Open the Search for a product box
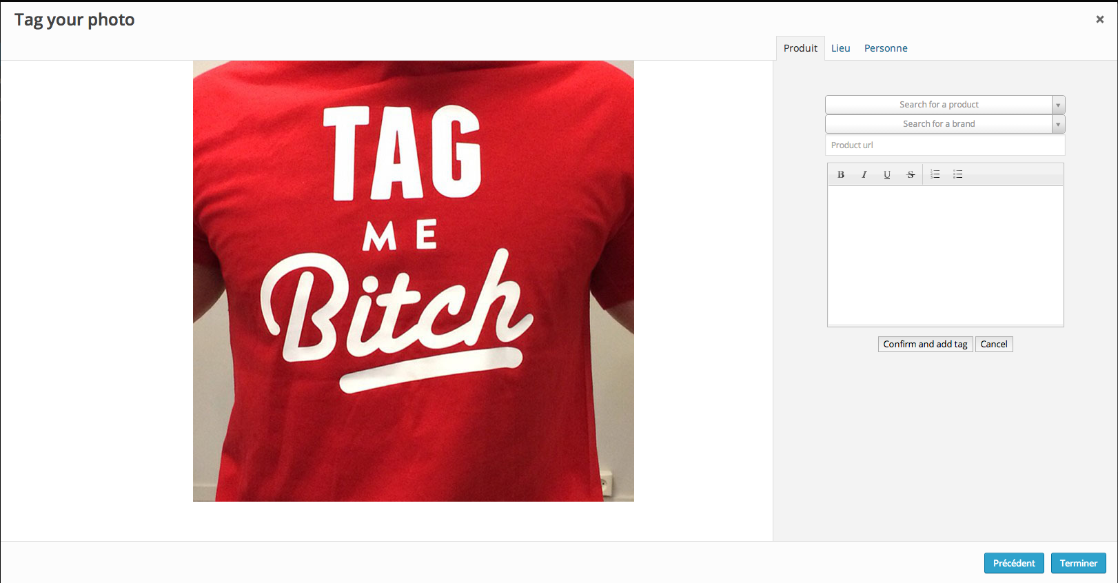The height and width of the screenshot is (583, 1118). pyautogui.click(x=939, y=105)
